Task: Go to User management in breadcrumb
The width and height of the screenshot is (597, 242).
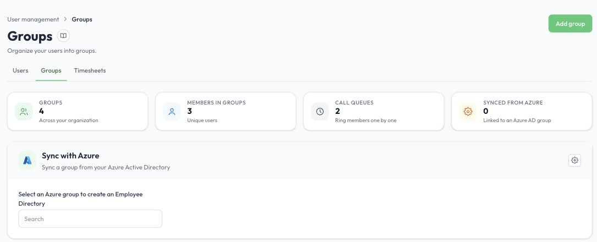Action: click(33, 19)
